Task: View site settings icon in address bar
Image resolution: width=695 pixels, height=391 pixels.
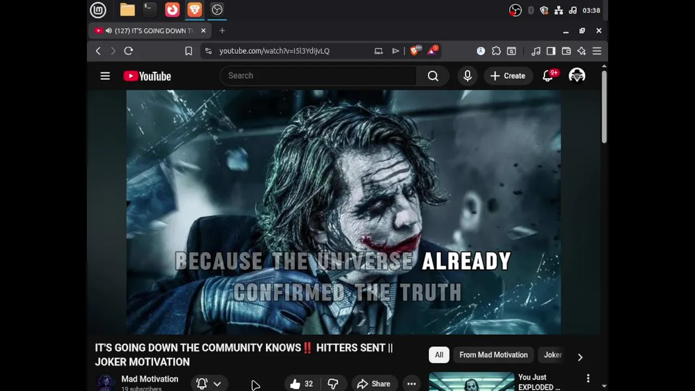Action: tap(208, 51)
